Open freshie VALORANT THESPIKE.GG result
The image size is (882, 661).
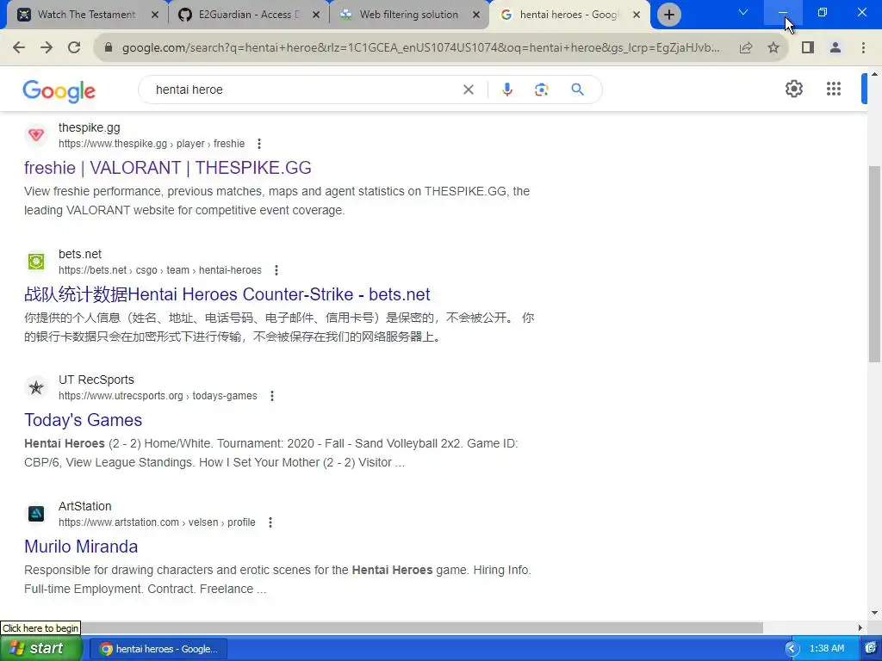(x=168, y=168)
